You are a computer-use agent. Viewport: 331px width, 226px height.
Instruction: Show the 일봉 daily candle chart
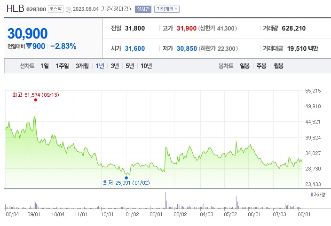tap(244, 66)
